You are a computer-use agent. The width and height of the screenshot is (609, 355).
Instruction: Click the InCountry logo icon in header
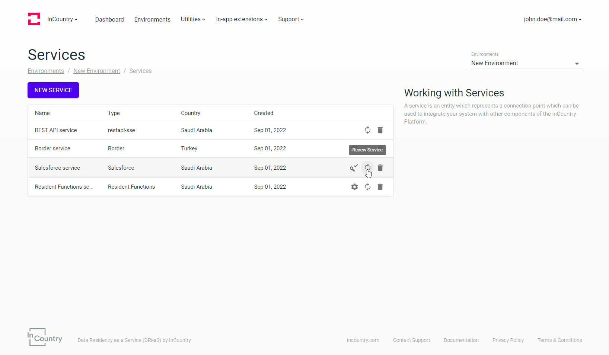[x=34, y=19]
